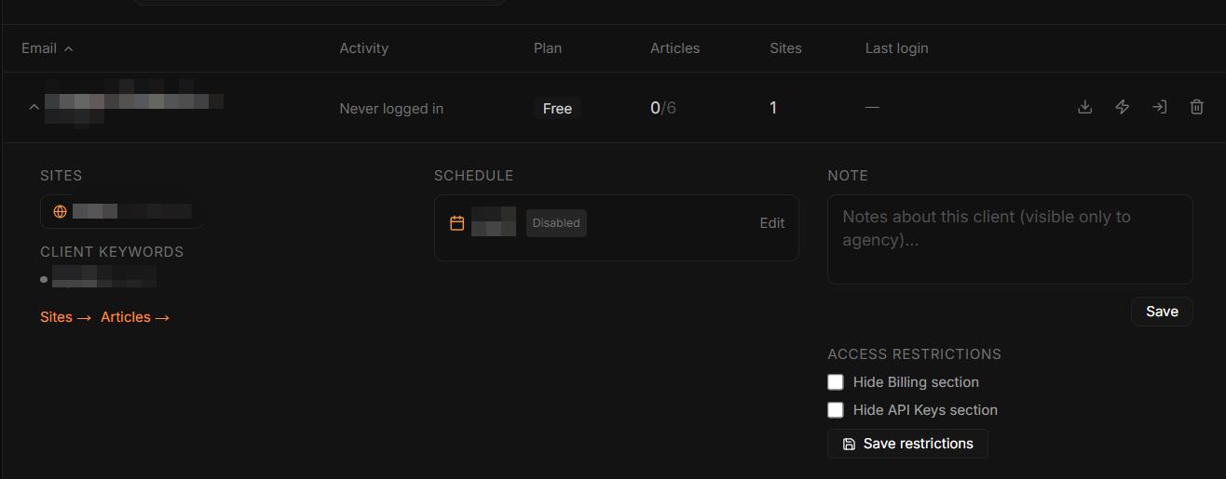Viewport: 1226px width, 479px height.
Task: Toggle Hide API Keys section checkbox
Action: [836, 410]
